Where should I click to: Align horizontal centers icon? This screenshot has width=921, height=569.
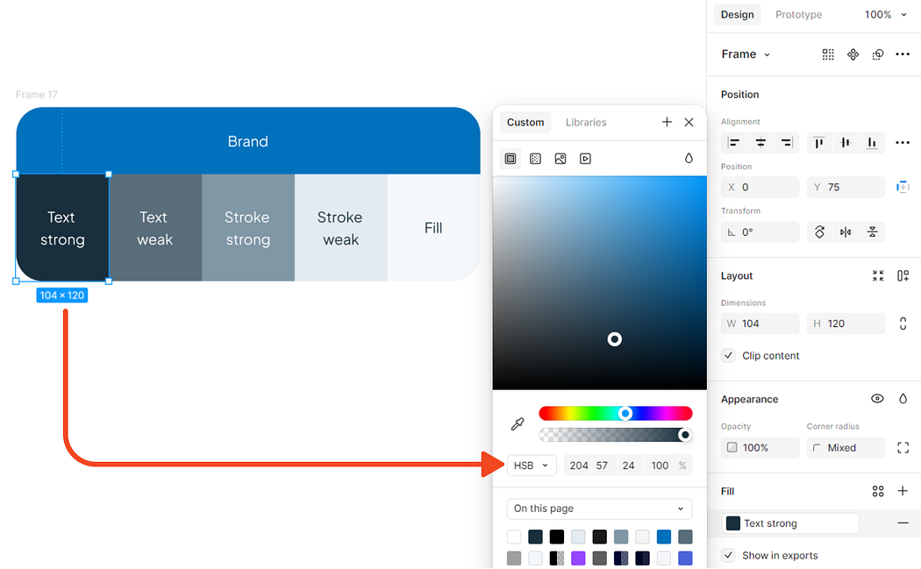tap(760, 143)
